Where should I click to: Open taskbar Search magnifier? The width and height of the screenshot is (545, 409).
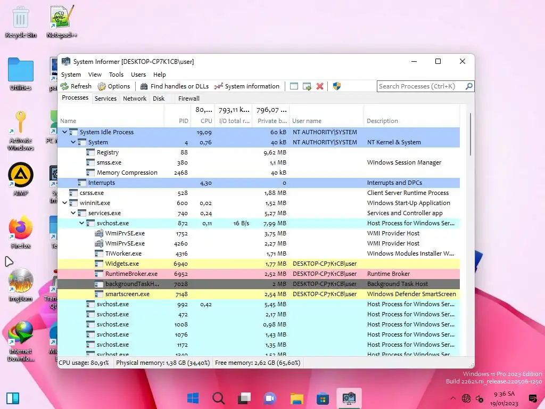click(x=218, y=398)
